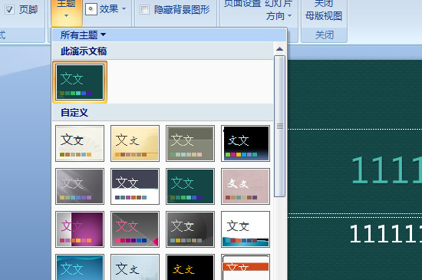Select the cream fan-pattern theme thumbnail
This screenshot has width=422, height=280.
[x=80, y=143]
